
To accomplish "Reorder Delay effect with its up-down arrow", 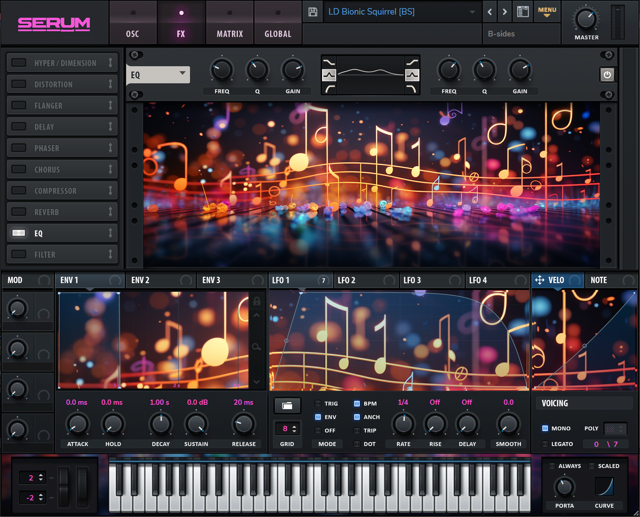I will coord(110,126).
